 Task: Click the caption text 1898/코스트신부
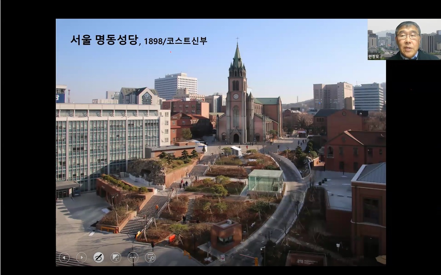pyautogui.click(x=175, y=41)
